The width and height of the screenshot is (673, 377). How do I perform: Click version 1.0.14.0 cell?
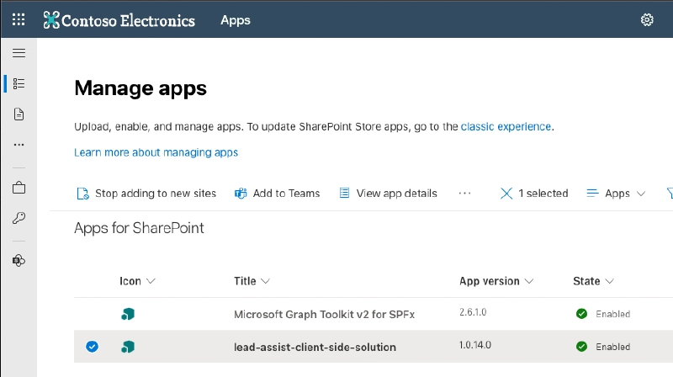[474, 345]
